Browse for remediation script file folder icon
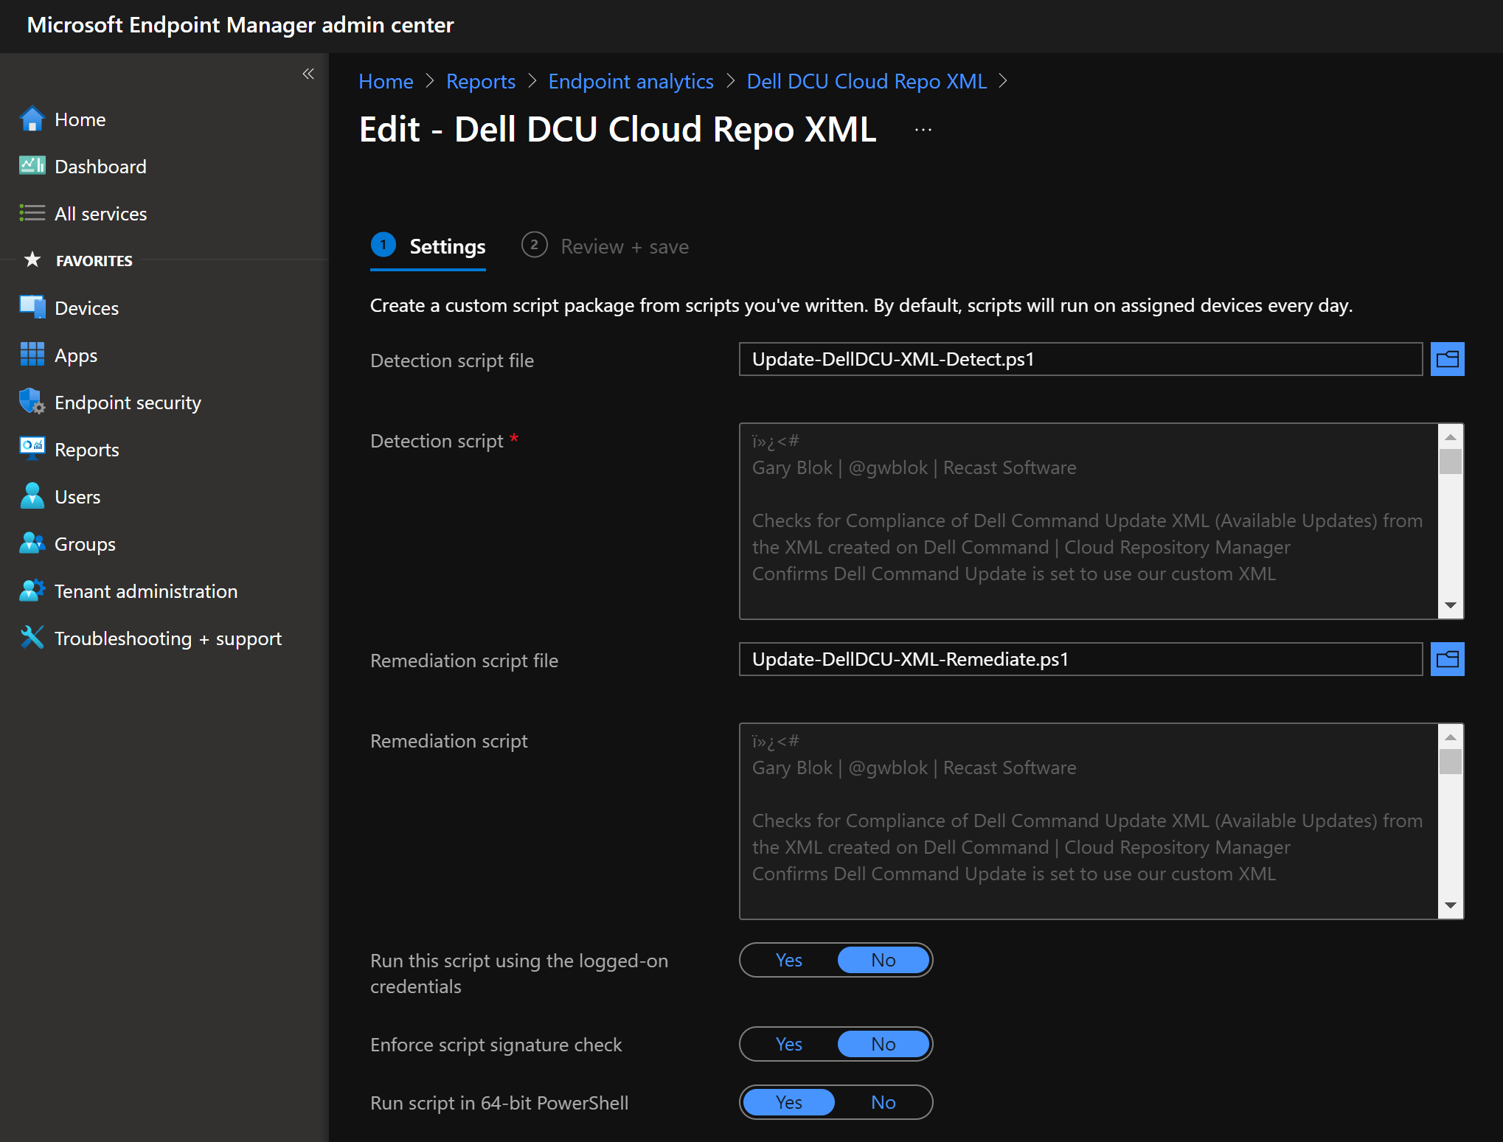 [x=1447, y=660]
